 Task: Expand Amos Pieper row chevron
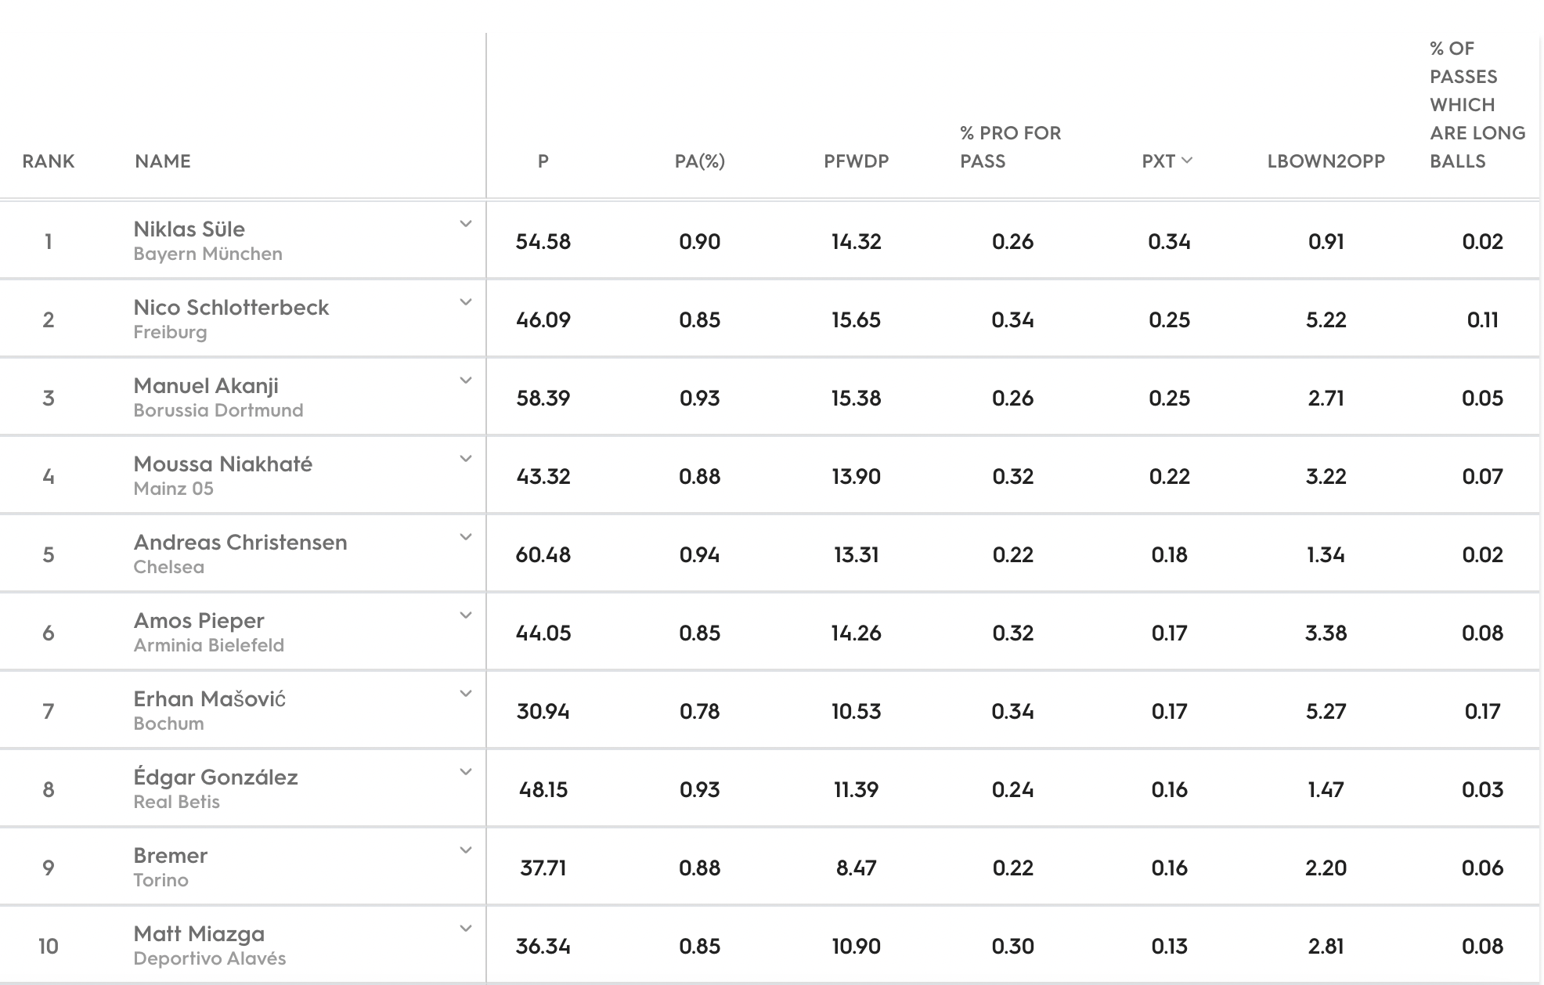466,615
